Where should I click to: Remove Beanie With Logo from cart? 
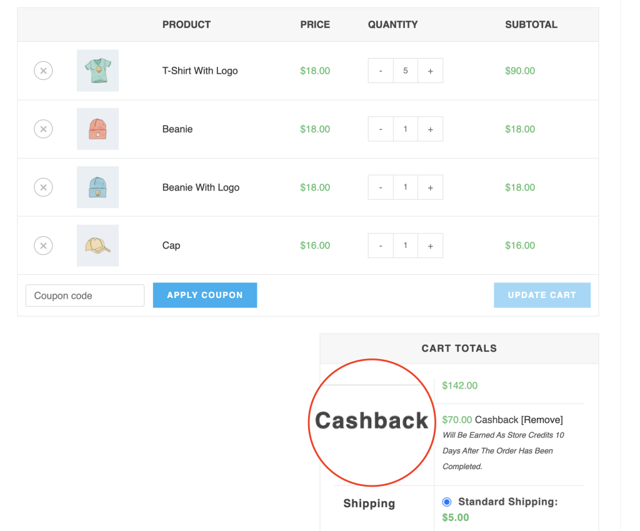[x=43, y=187]
